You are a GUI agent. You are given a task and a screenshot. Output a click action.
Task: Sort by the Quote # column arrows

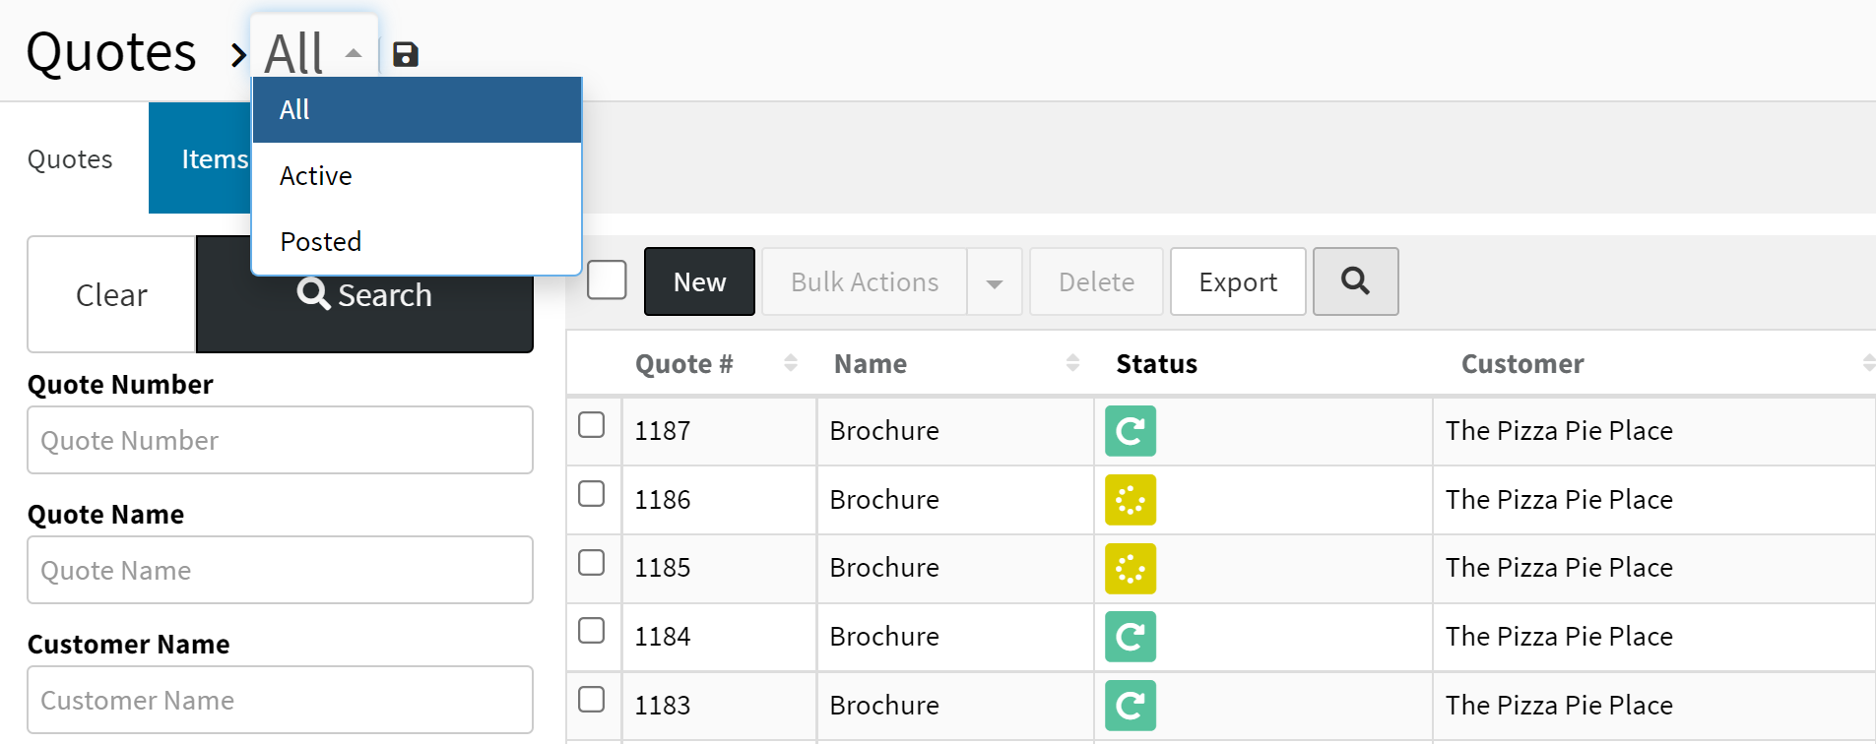click(x=790, y=363)
